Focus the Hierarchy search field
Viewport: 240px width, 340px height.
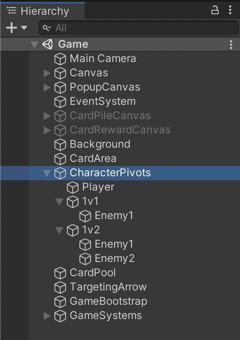(x=139, y=28)
